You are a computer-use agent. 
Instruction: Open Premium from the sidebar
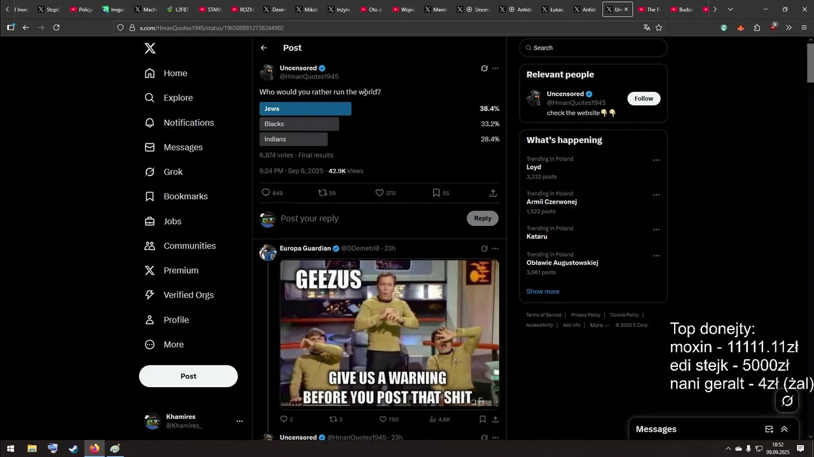[172, 270]
